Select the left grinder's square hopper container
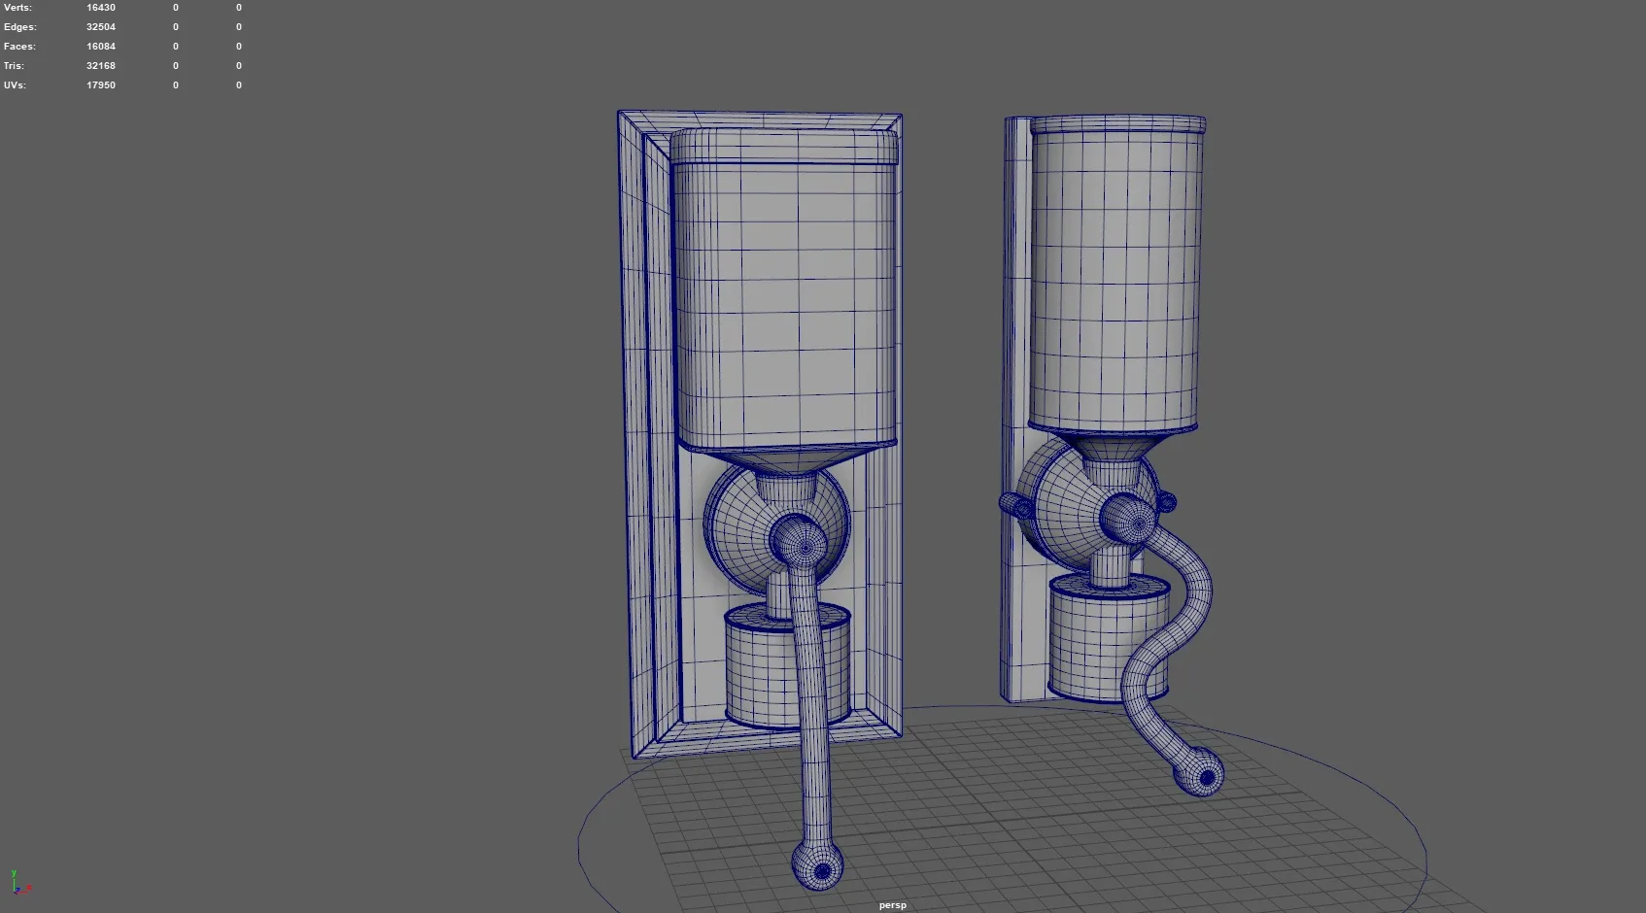The height and width of the screenshot is (913, 1646). click(785, 301)
